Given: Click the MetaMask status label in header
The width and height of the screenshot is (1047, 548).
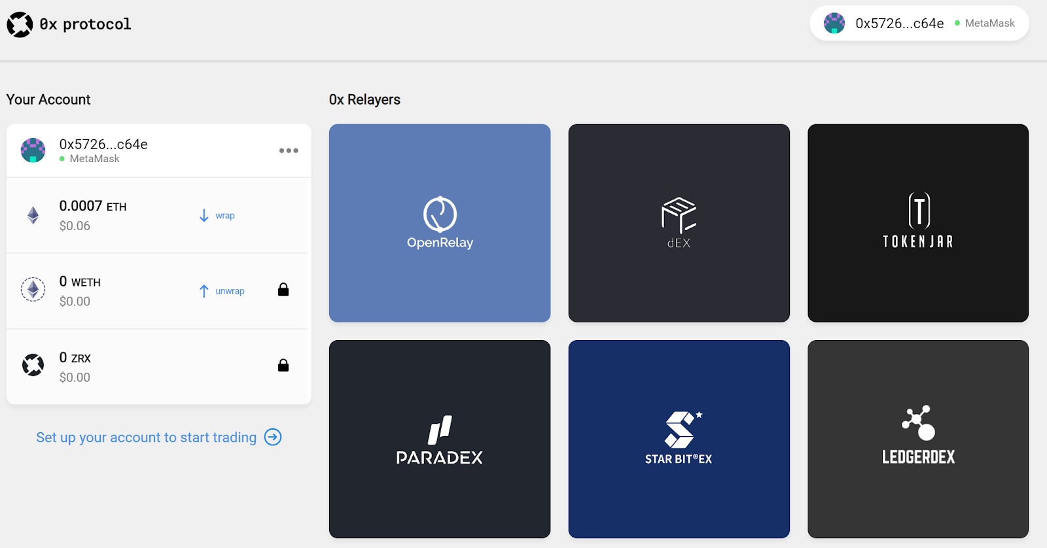Looking at the screenshot, I should pos(989,23).
